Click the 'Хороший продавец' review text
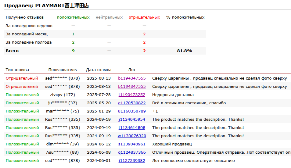Viewport: 291px width, 168px height. pyautogui.click(x=172, y=144)
